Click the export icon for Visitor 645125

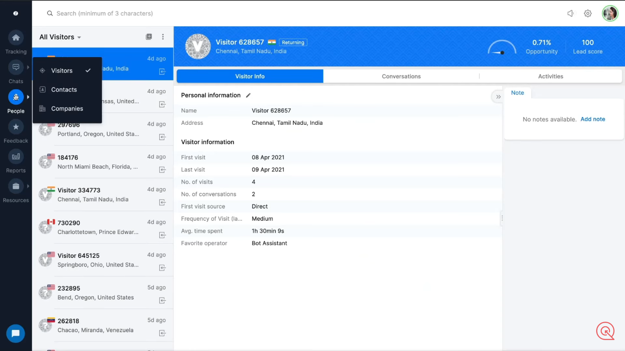point(162,268)
